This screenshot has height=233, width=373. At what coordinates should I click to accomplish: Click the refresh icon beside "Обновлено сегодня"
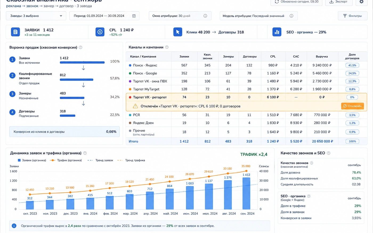tap(277, 2)
